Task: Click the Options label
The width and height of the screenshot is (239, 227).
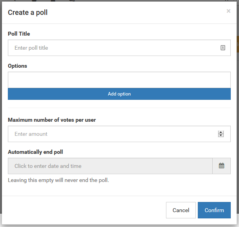Action: (18, 66)
